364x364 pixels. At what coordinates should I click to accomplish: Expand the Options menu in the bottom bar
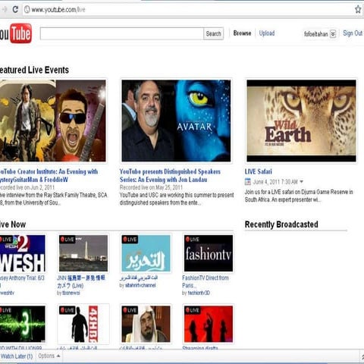pyautogui.click(x=49, y=356)
